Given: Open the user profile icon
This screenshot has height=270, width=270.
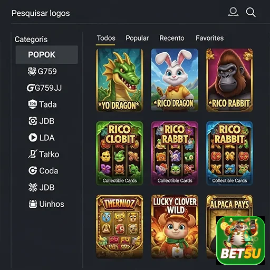Looking at the screenshot, I should [233, 12].
